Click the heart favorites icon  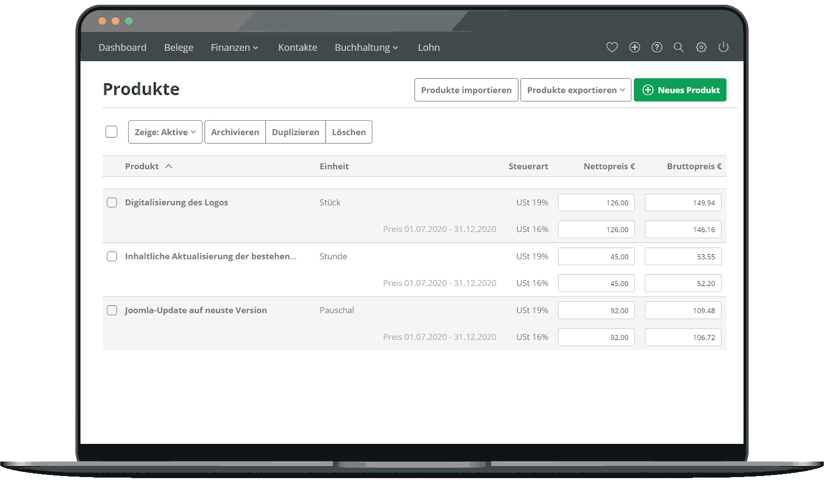point(612,47)
